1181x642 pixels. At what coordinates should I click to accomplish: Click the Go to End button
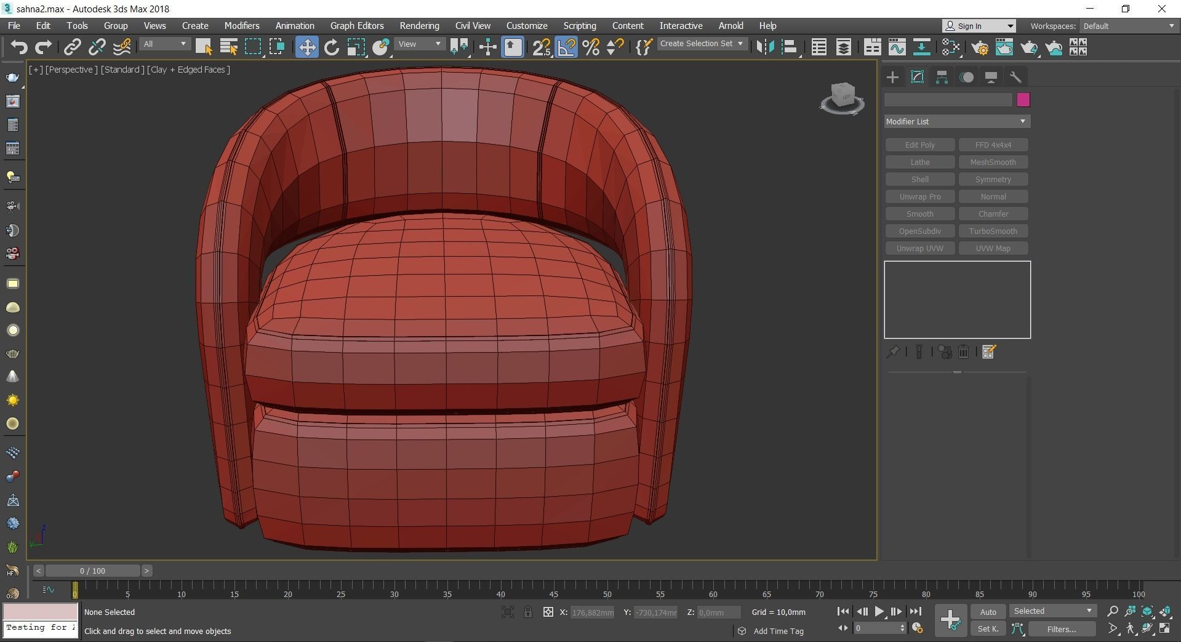point(915,611)
